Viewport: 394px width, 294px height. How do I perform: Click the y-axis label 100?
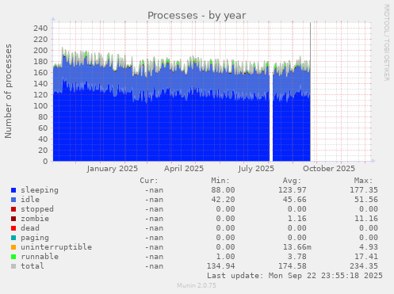(x=40, y=106)
